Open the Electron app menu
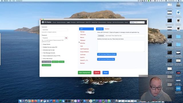The height and width of the screenshot is (103, 183). pyautogui.click(x=6, y=1)
